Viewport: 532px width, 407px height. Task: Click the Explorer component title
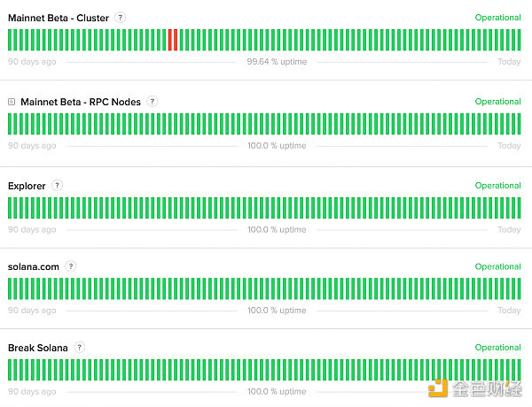coord(27,186)
